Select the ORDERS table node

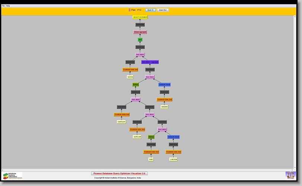(x=164, y=107)
